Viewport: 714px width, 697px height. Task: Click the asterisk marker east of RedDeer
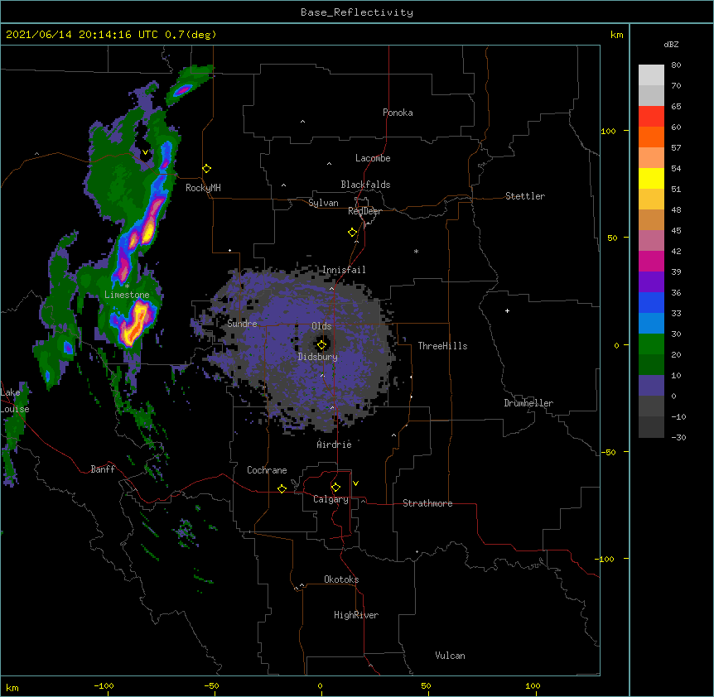[x=416, y=251]
